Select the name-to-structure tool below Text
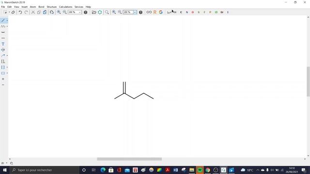The image size is (310, 174). 3,50
